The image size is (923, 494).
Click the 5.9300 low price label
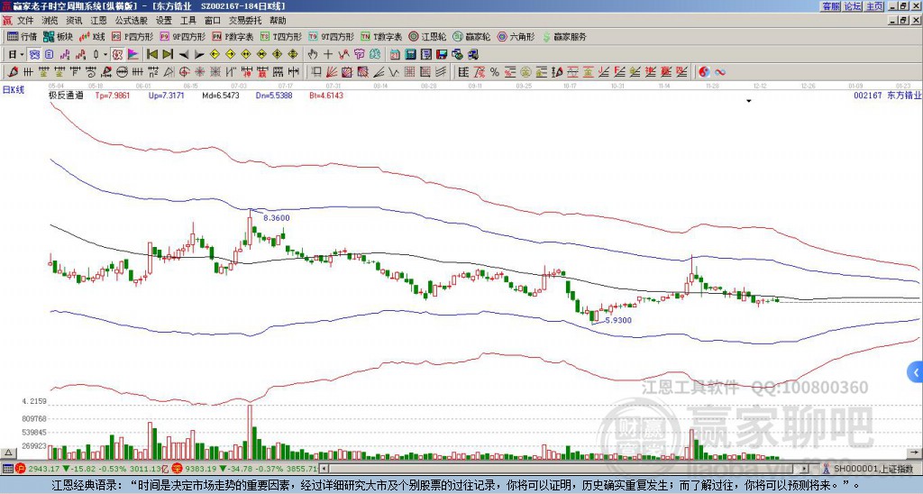[x=618, y=320]
